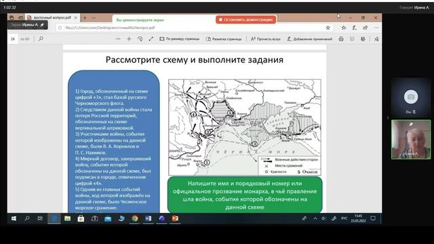Viewport: 434px width, 244px height.
Task: Open Task View on the taskbar
Action: (40, 218)
